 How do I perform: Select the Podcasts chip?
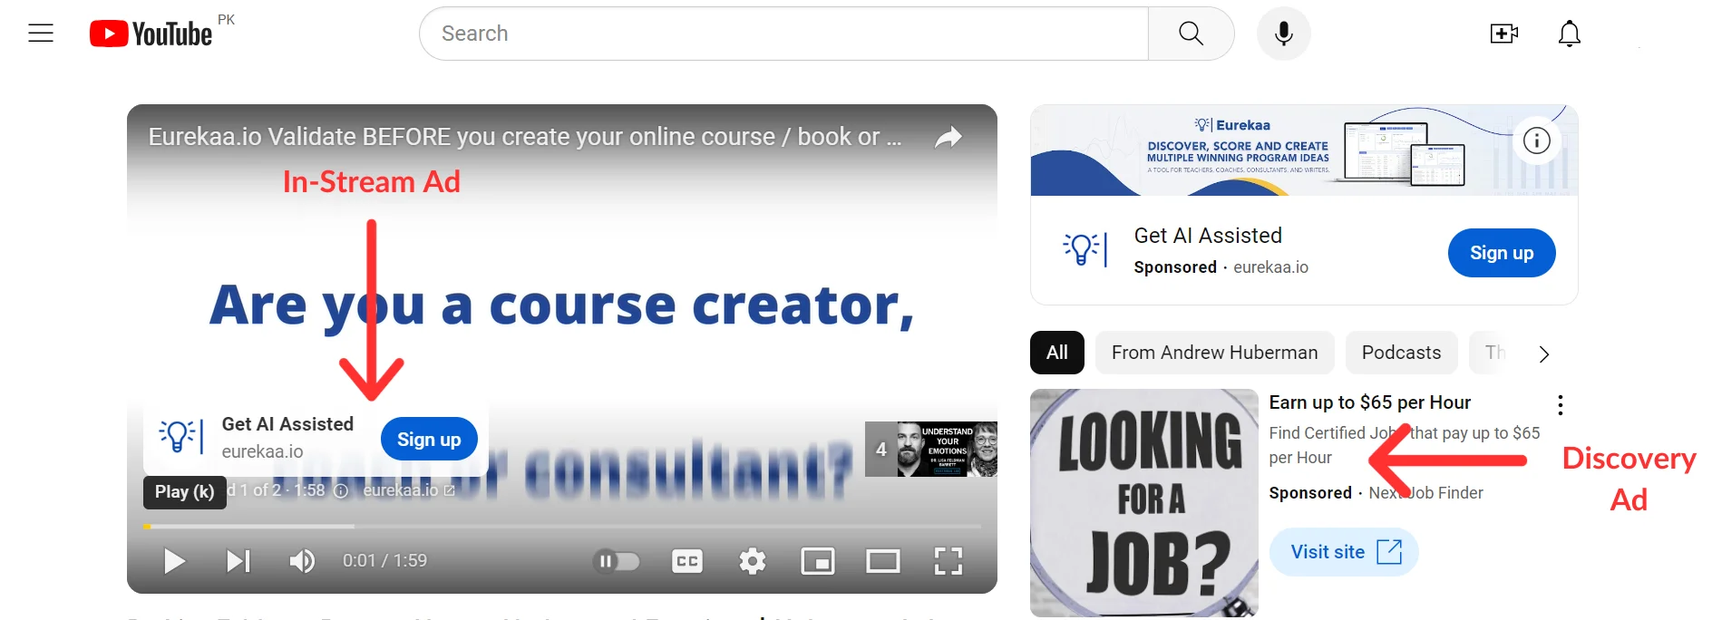click(x=1401, y=353)
